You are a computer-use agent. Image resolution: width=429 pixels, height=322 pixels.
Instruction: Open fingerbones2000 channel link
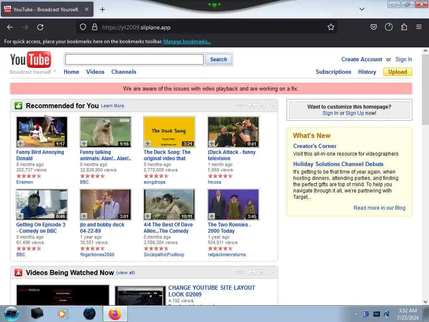click(97, 254)
